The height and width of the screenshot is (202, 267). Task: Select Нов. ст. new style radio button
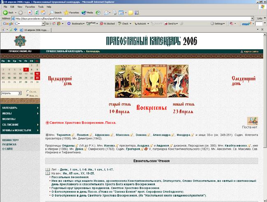[x=28, y=95]
